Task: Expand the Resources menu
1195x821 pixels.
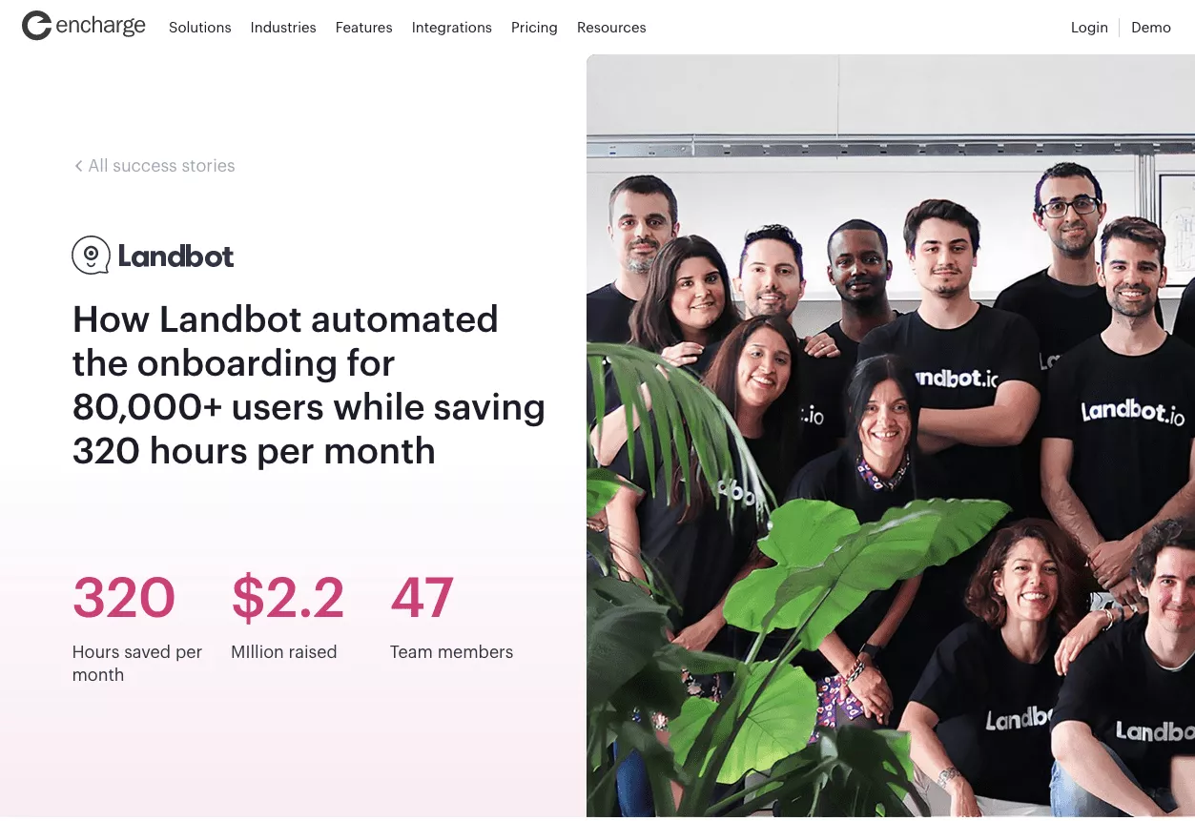Action: pyautogui.click(x=611, y=28)
